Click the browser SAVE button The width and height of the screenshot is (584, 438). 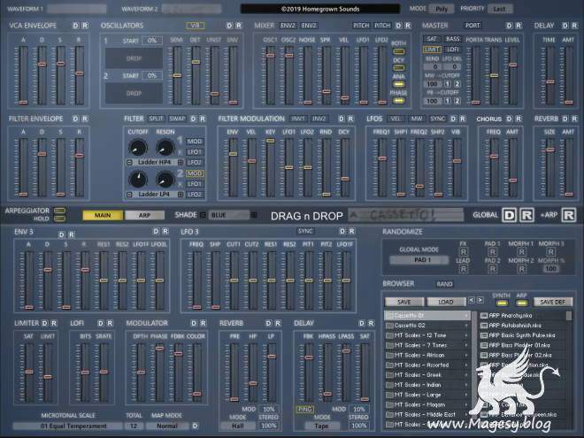[404, 302]
